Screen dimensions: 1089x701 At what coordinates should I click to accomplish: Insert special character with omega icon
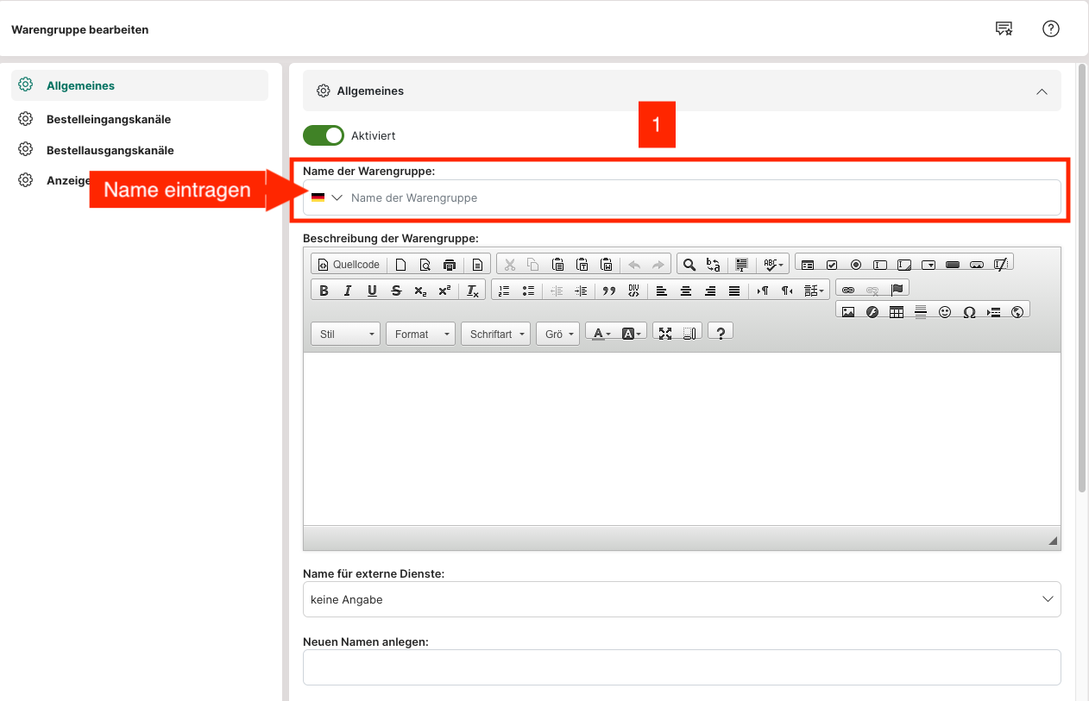click(969, 312)
